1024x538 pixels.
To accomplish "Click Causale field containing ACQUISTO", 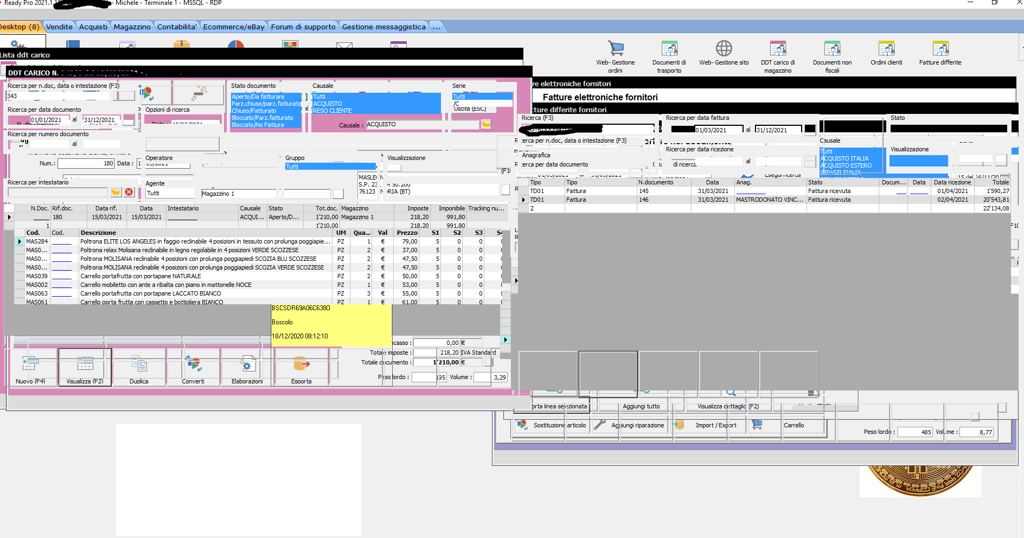I will [423, 124].
